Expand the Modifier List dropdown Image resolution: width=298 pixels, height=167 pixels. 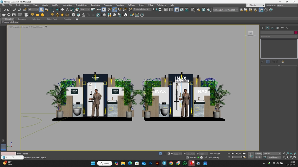(x=279, y=36)
